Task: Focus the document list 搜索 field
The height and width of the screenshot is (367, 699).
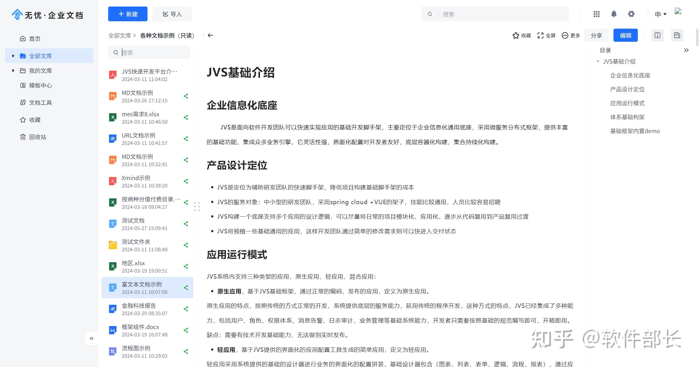Action: 149,52
